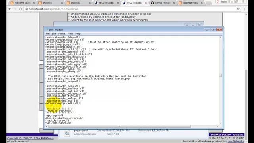Click Notepad horizontal scroll left arrow
Screen dimensions: 254x143
coord(47,126)
